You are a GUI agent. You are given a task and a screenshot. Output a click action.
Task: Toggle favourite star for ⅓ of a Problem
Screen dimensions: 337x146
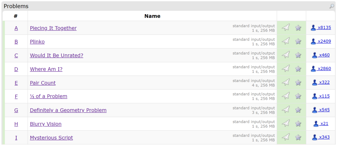[298, 96]
